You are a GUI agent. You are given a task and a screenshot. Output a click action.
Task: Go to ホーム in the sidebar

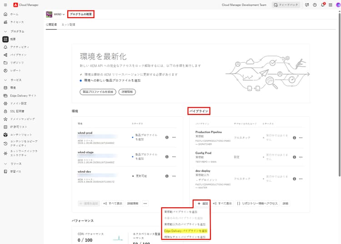click(x=14, y=14)
